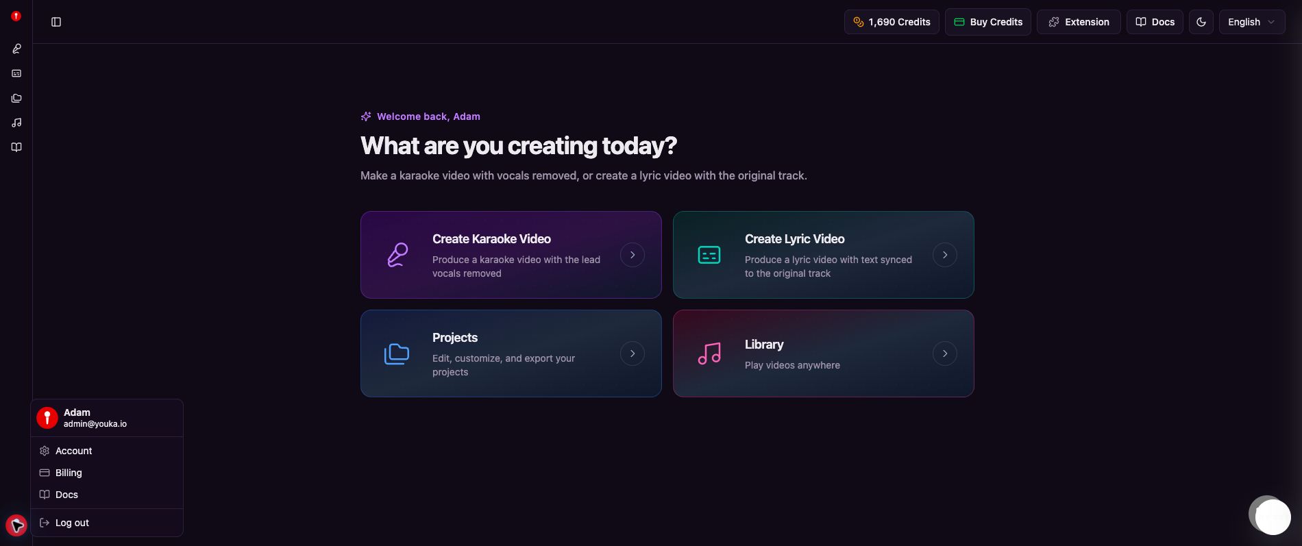The width and height of the screenshot is (1302, 546).
Task: Click the 'Welcome back, Adam' text
Action: (428, 116)
